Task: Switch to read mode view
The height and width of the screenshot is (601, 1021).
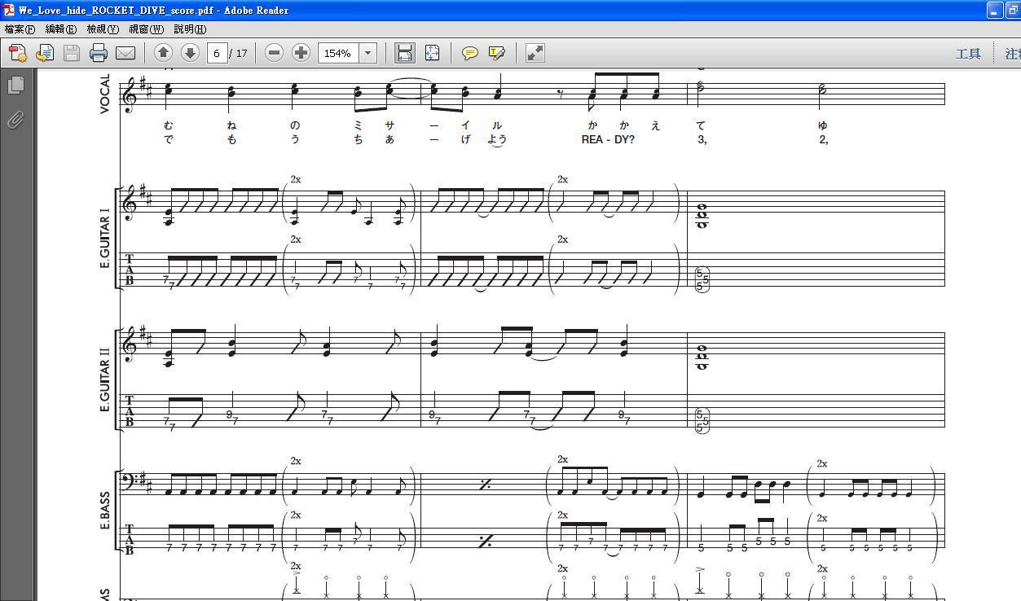Action: click(535, 53)
